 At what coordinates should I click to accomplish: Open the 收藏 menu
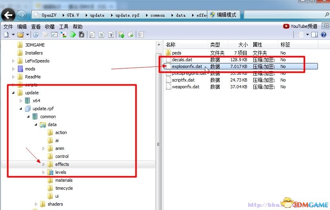click(x=50, y=27)
